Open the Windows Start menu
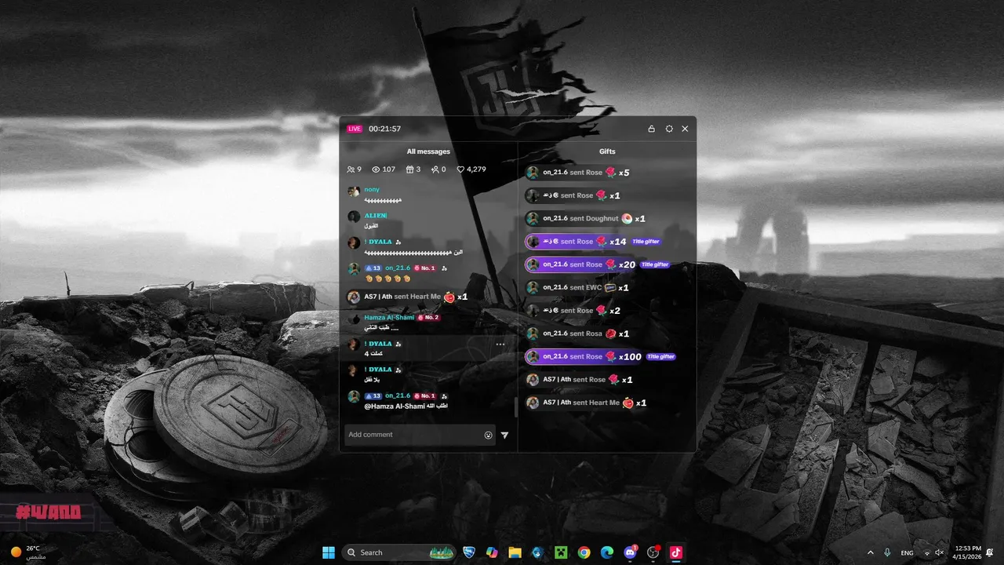Screen dimensions: 1004x565 point(329,552)
